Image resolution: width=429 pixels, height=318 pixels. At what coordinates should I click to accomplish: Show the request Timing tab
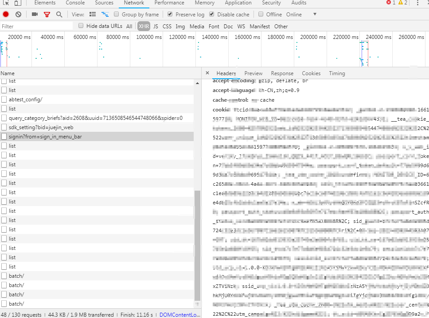coord(337,73)
